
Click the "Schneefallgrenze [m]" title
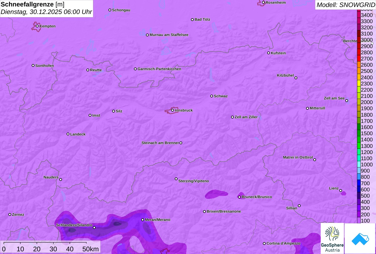pyautogui.click(x=32, y=4)
